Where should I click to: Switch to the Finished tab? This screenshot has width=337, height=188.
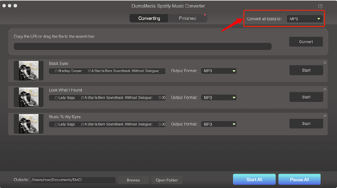pyautogui.click(x=187, y=18)
